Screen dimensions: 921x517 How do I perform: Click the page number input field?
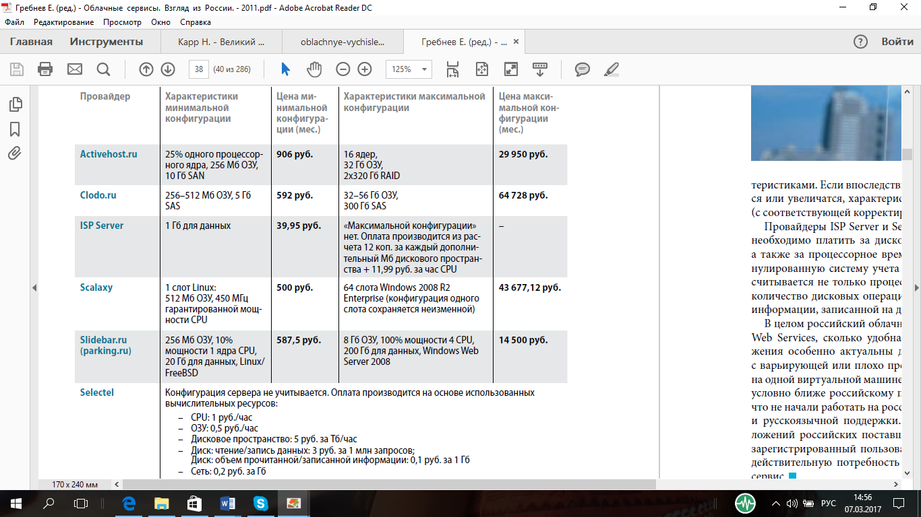pyautogui.click(x=199, y=69)
